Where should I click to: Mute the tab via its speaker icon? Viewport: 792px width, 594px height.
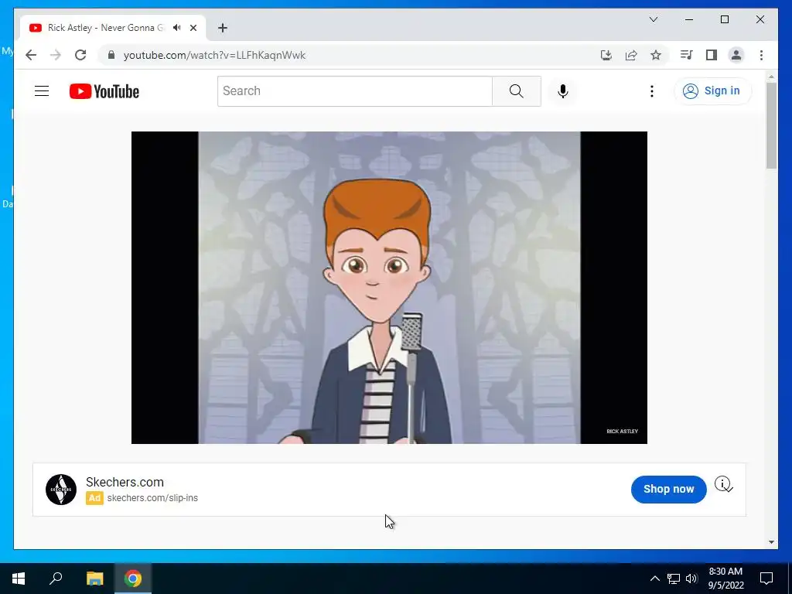pos(177,28)
